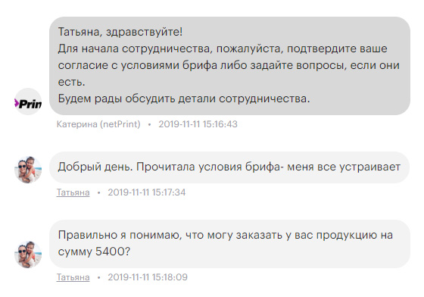Open the Татьяна link under the 15:17:34 message
This screenshot has height=297, width=424.
click(x=73, y=192)
